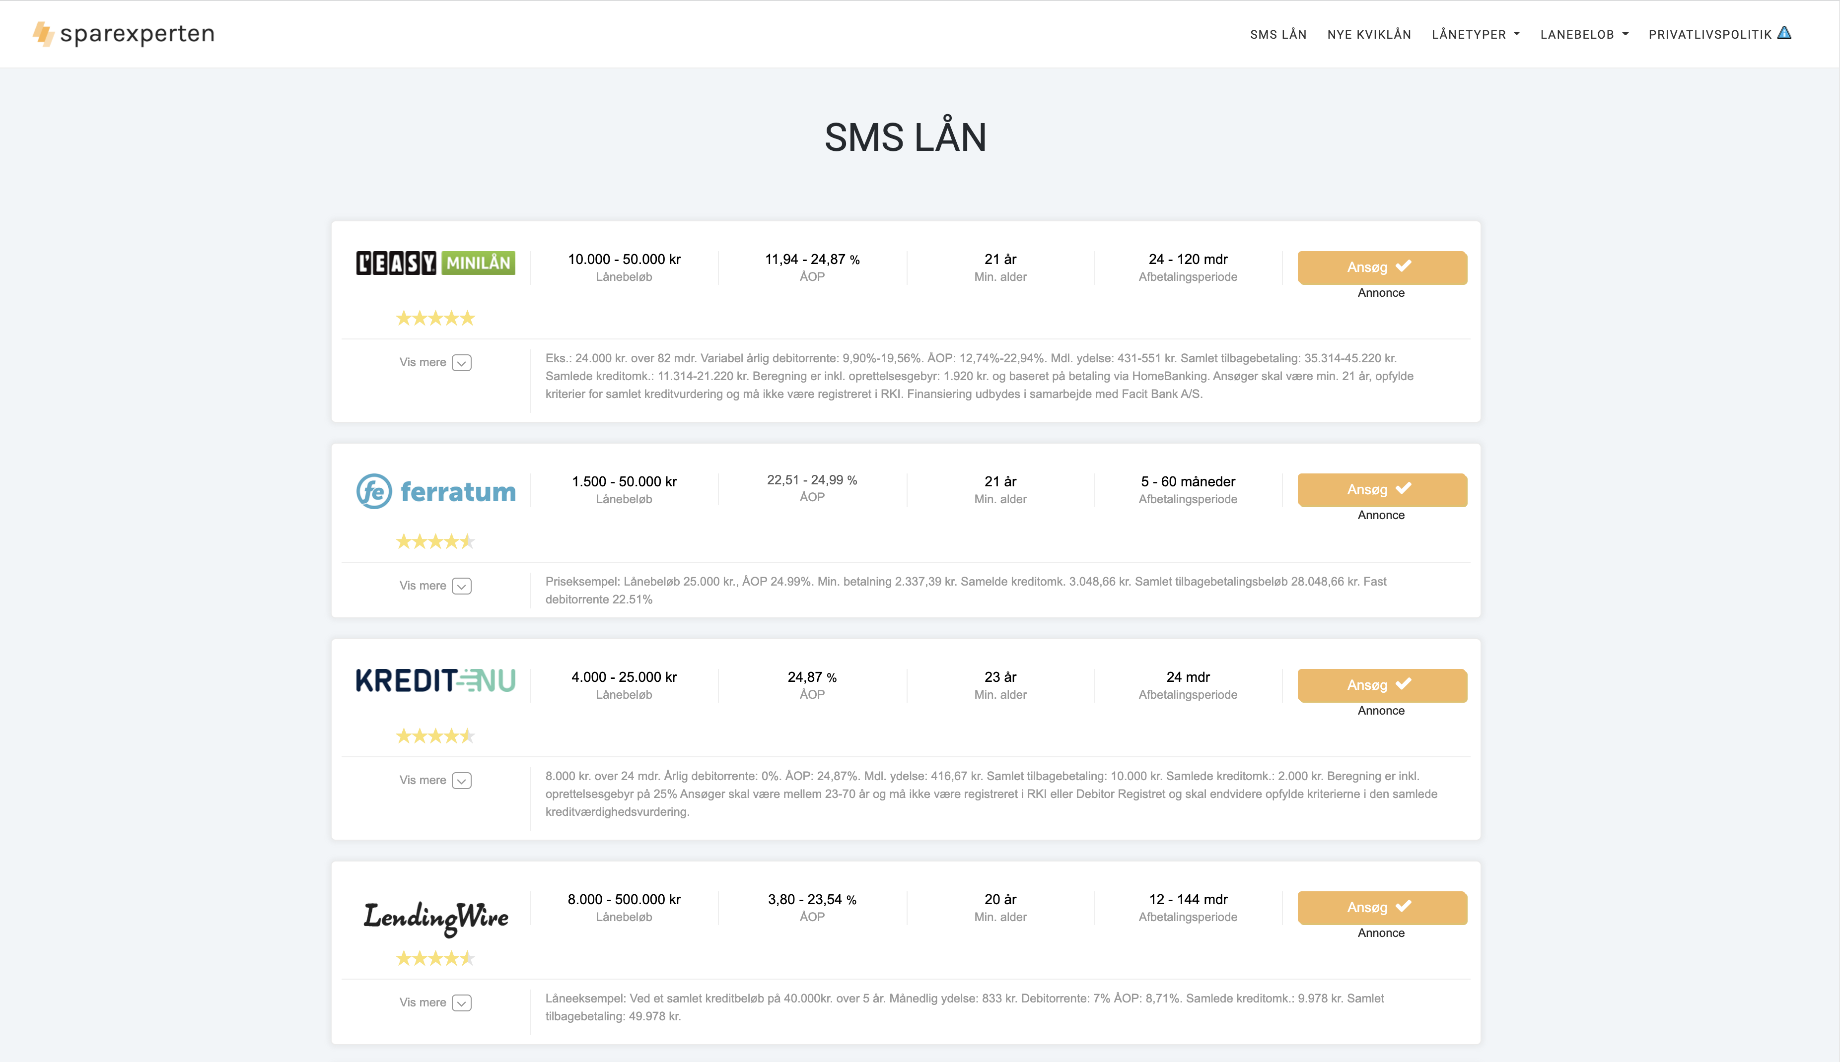The image size is (1840, 1062).
Task: Click the warning icon beside Privatlivspolitik
Action: tap(1784, 33)
